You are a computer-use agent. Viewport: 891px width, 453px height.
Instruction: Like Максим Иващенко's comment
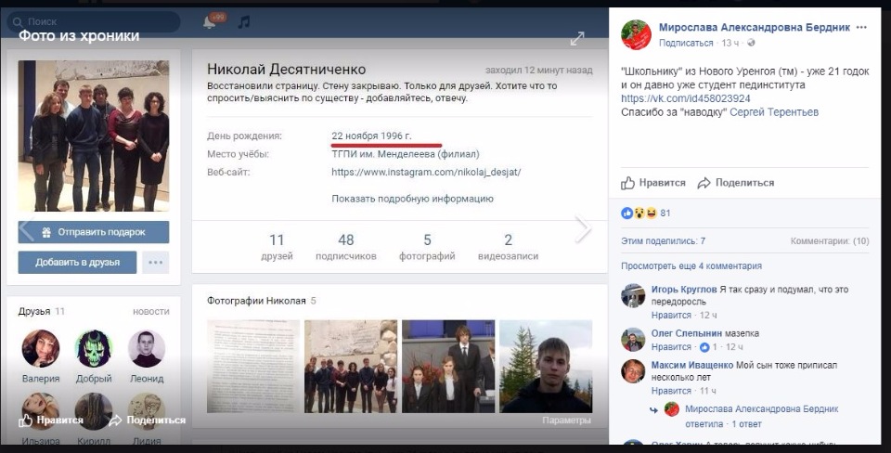[x=671, y=391]
